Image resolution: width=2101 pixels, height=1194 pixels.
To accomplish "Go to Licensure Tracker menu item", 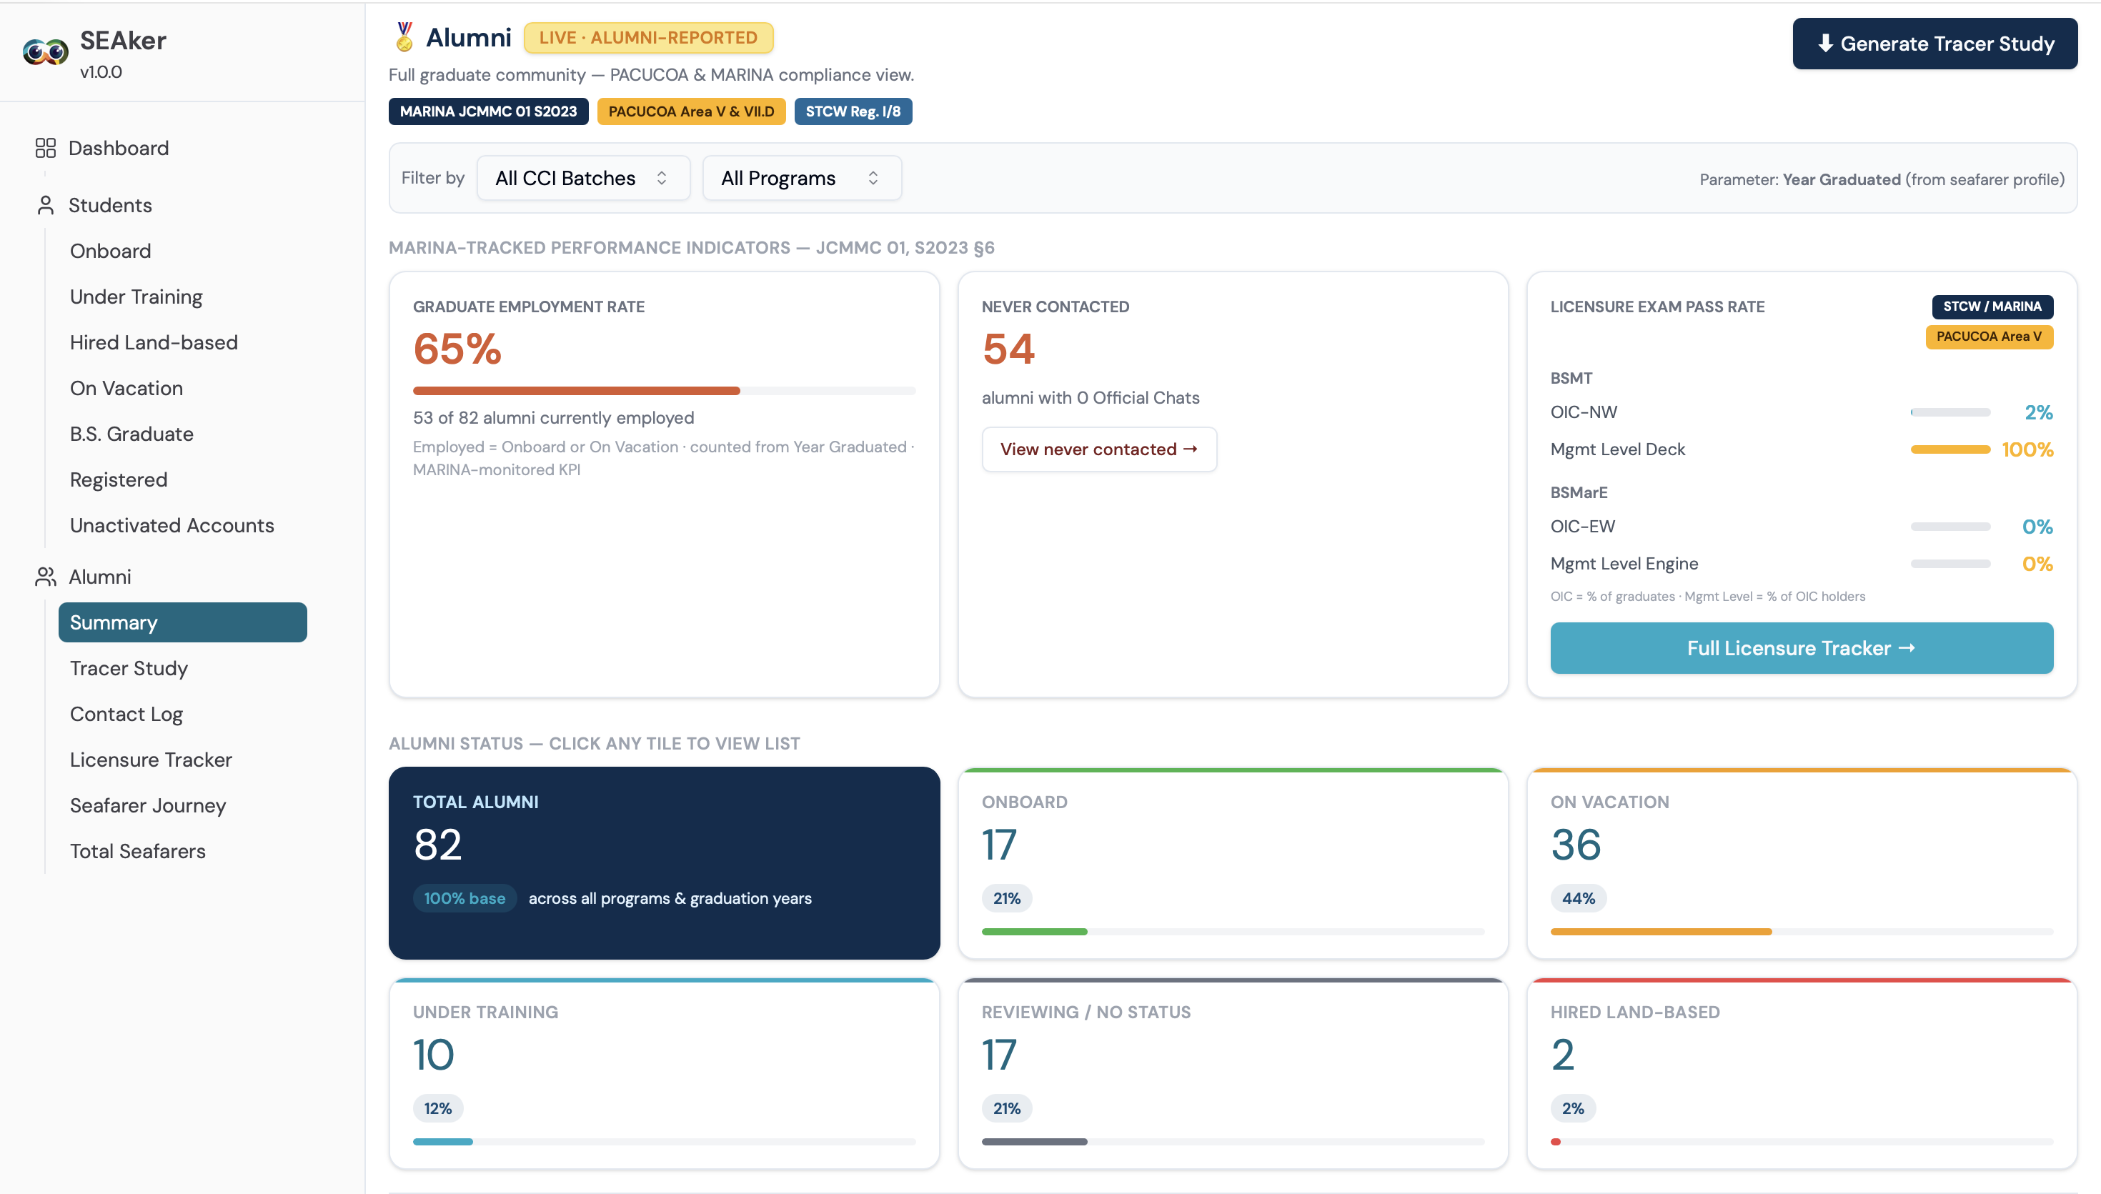I will click(x=151, y=760).
